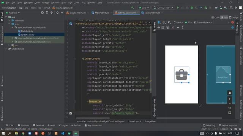Open the Logcat tool window
243x136 pixels.
(63, 125)
